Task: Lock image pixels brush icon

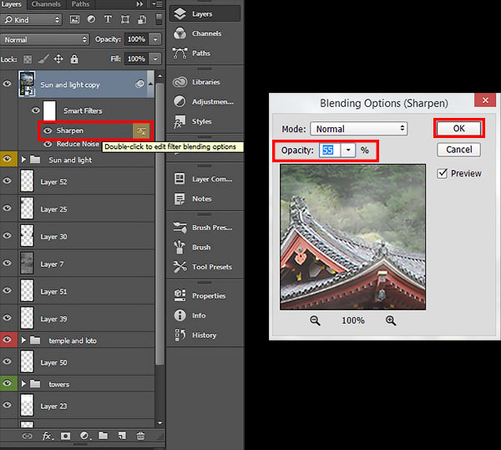Action: coord(43,59)
